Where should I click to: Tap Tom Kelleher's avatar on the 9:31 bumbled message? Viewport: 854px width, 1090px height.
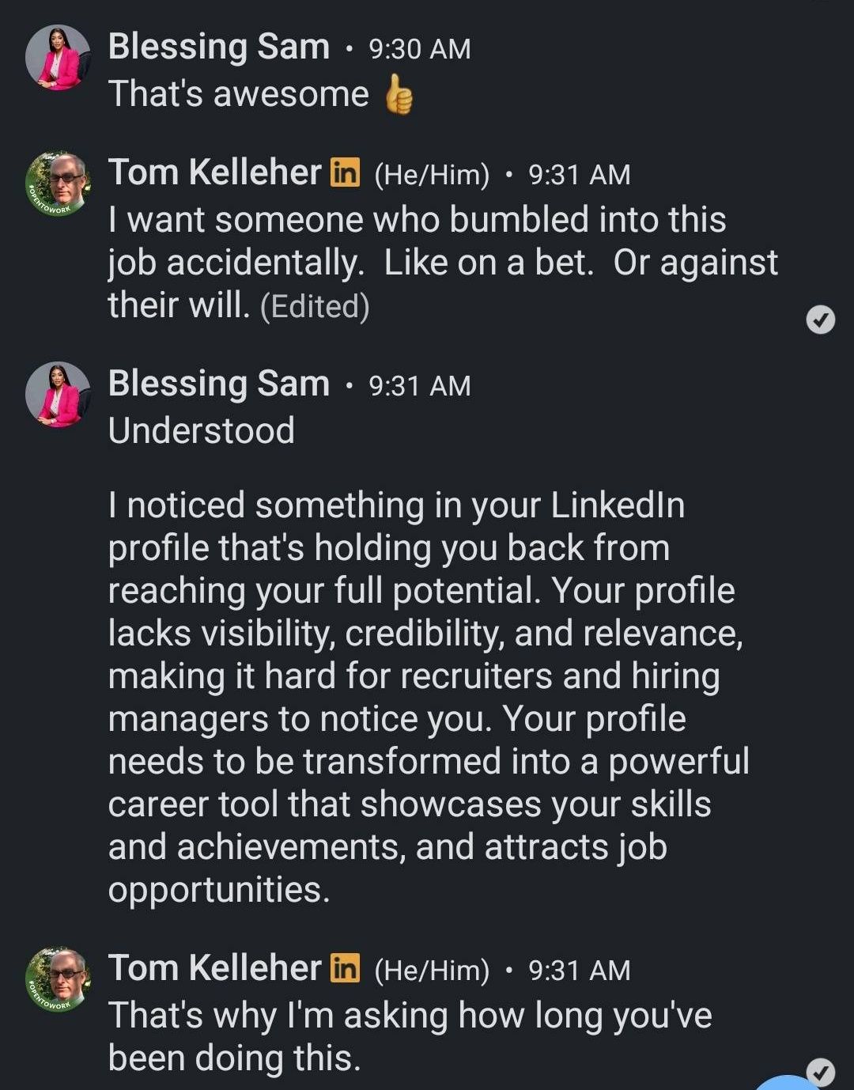click(x=58, y=184)
